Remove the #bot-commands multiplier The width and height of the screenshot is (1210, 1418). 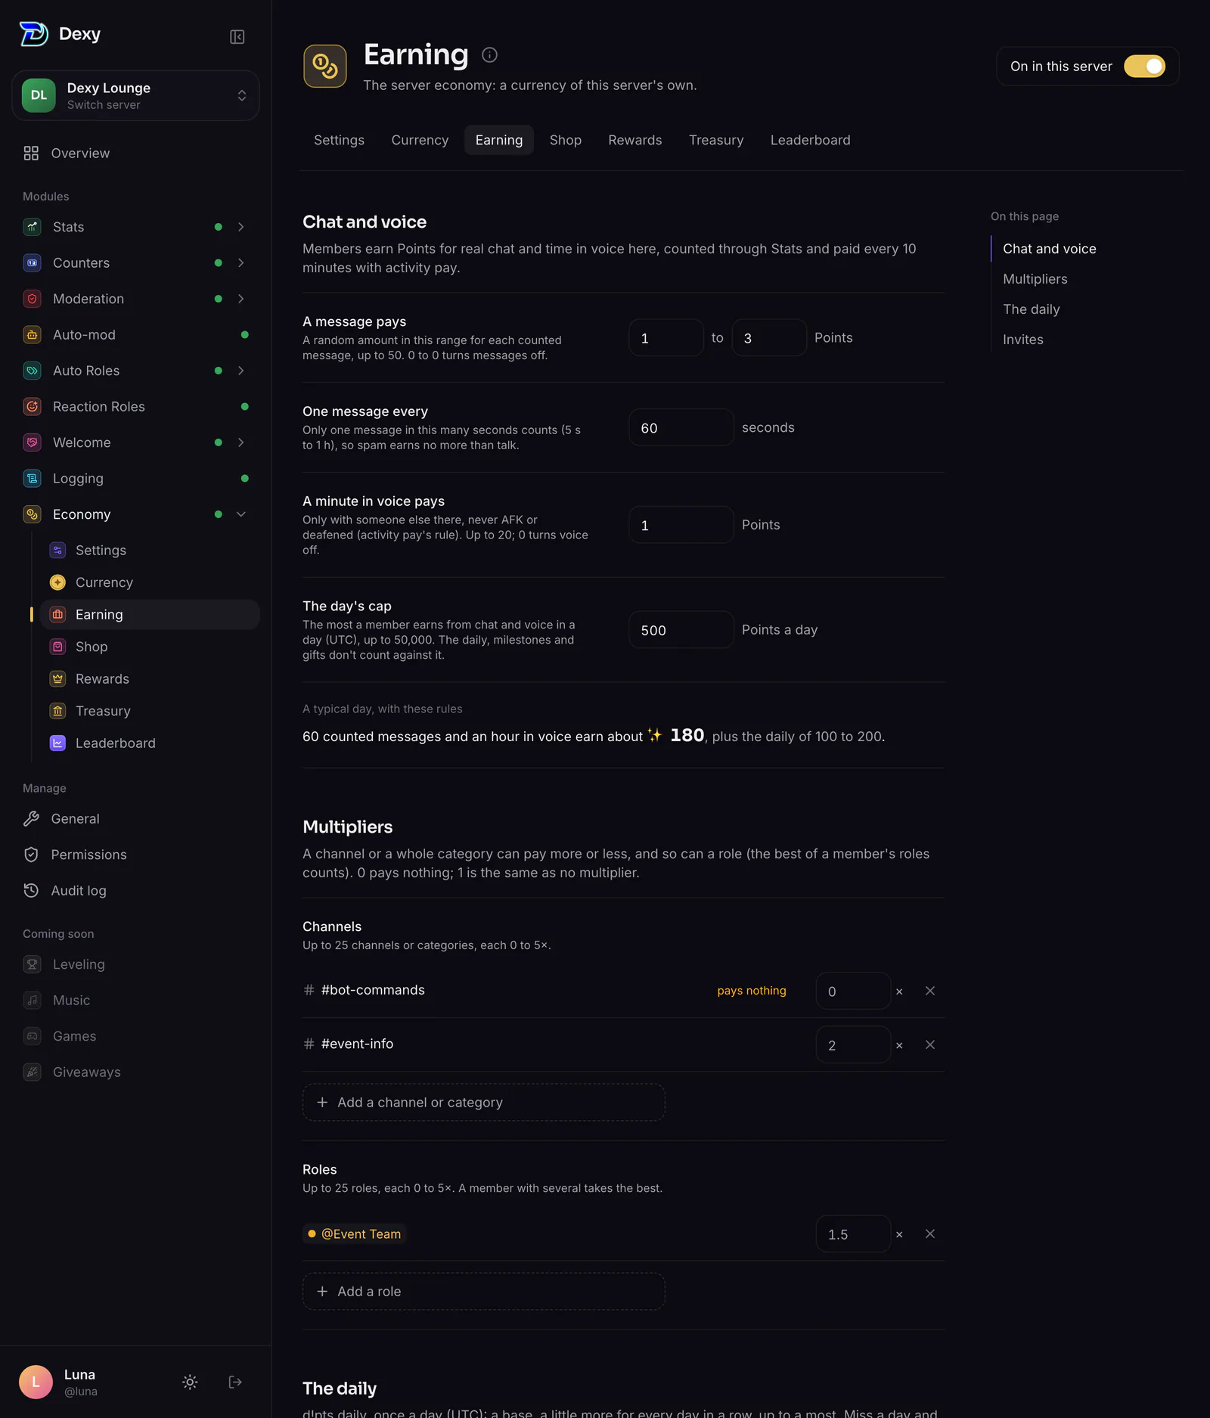click(930, 991)
